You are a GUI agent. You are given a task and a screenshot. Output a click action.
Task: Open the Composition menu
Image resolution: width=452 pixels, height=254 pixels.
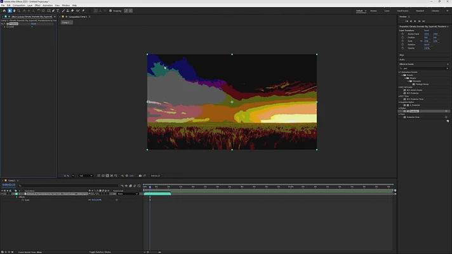19,5
